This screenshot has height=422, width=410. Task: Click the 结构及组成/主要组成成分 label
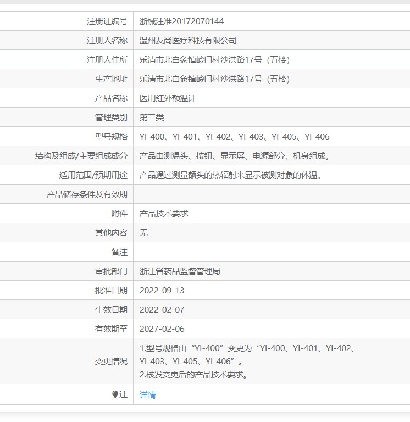[x=81, y=156]
